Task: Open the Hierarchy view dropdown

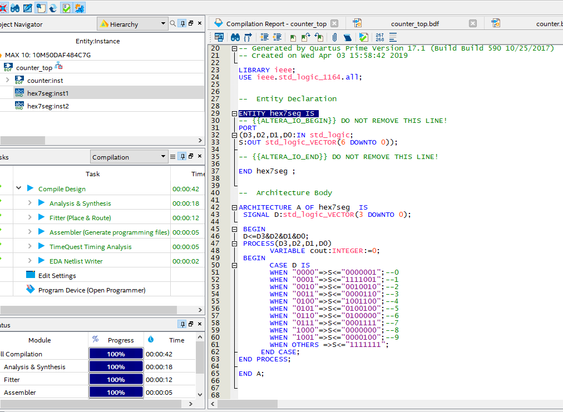Action: [x=132, y=24]
